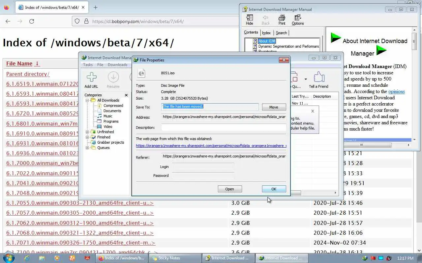The image size is (422, 263).
Task: Select the Documents category
Action: pos(112,111)
